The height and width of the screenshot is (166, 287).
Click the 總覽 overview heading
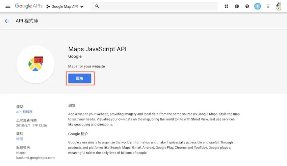tap(72, 106)
